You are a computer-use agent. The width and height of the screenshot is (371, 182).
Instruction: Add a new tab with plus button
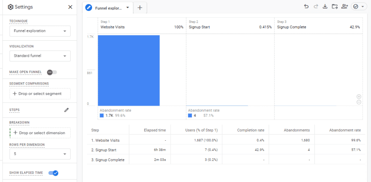140,8
